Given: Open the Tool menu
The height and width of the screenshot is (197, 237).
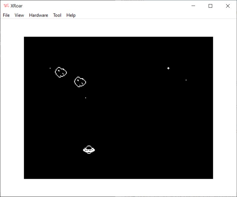Looking at the screenshot, I should (57, 15).
